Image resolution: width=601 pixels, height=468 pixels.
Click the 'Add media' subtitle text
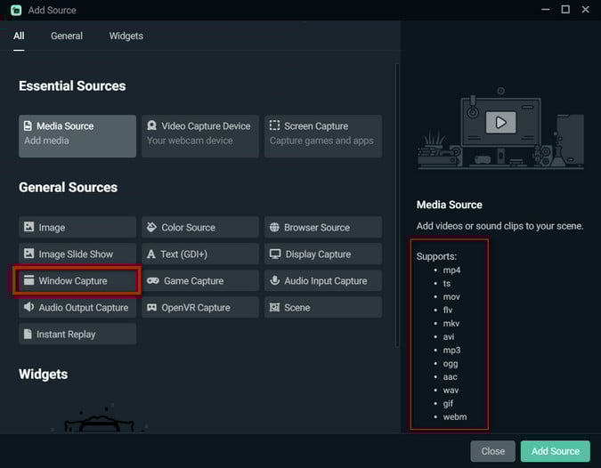click(x=47, y=141)
